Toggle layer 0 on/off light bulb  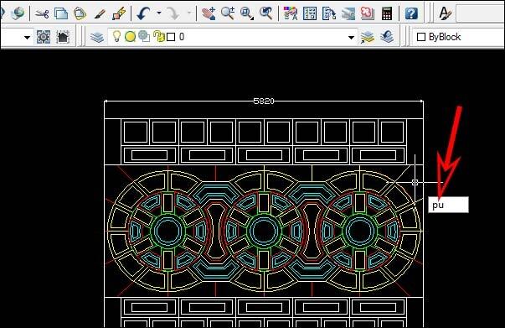click(x=116, y=36)
